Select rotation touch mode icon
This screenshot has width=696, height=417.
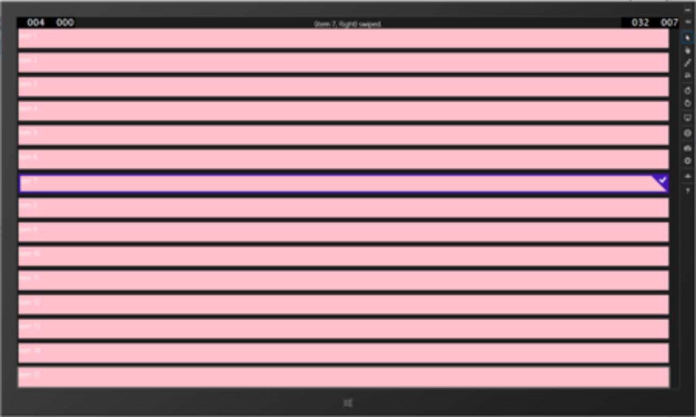[688, 76]
